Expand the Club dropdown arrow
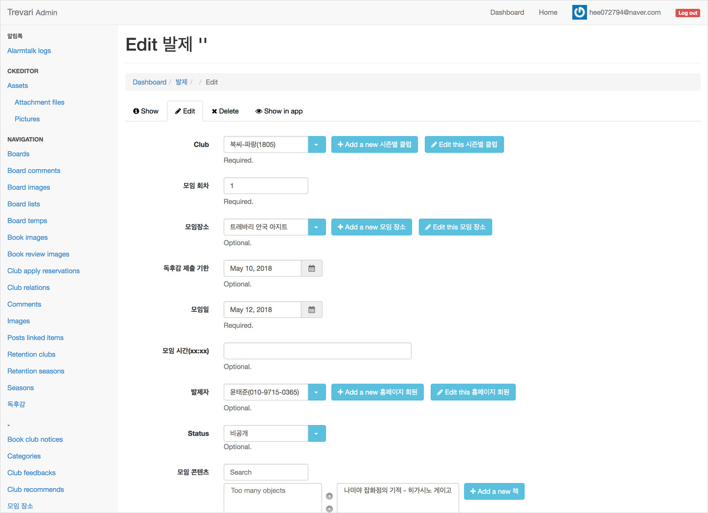The width and height of the screenshot is (708, 513). click(x=316, y=145)
